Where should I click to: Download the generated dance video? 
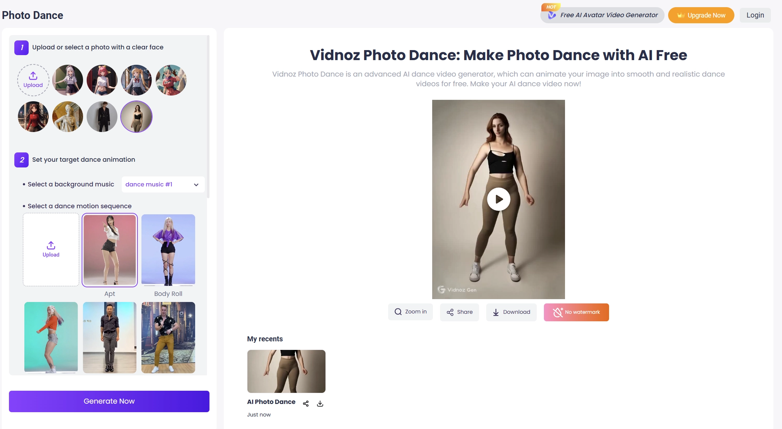[511, 312]
